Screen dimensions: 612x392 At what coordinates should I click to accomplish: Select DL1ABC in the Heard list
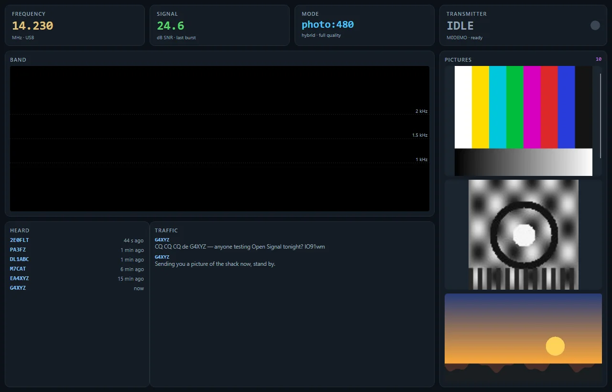point(77,260)
